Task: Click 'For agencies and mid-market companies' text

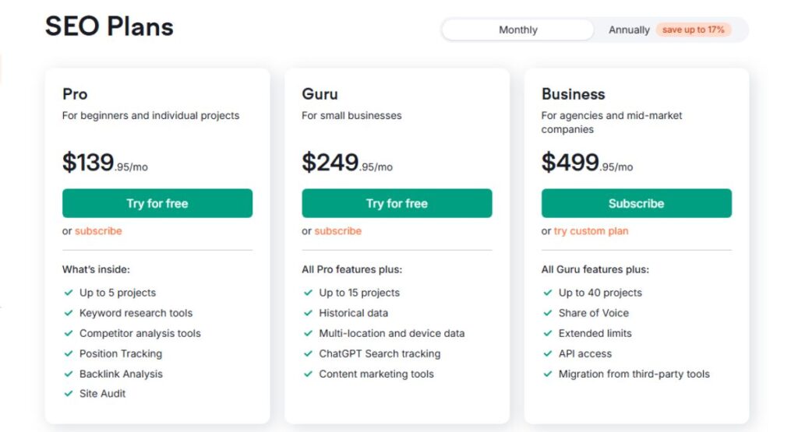Action: coord(612,122)
